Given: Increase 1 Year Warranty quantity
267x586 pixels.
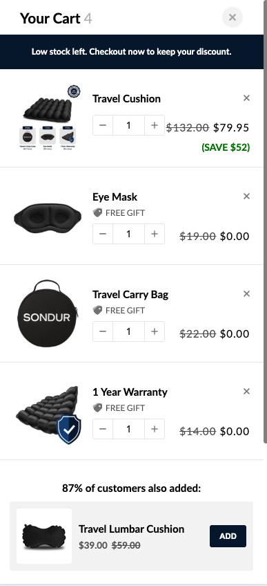Looking at the screenshot, I should [155, 429].
